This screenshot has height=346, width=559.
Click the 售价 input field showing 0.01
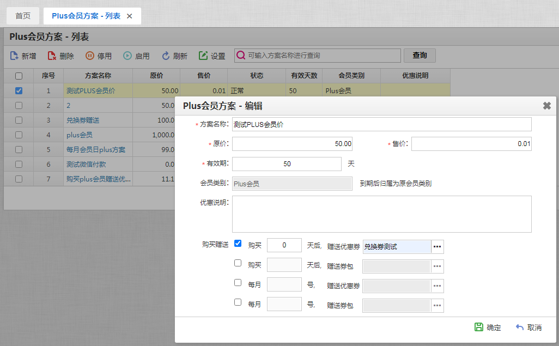(471, 144)
